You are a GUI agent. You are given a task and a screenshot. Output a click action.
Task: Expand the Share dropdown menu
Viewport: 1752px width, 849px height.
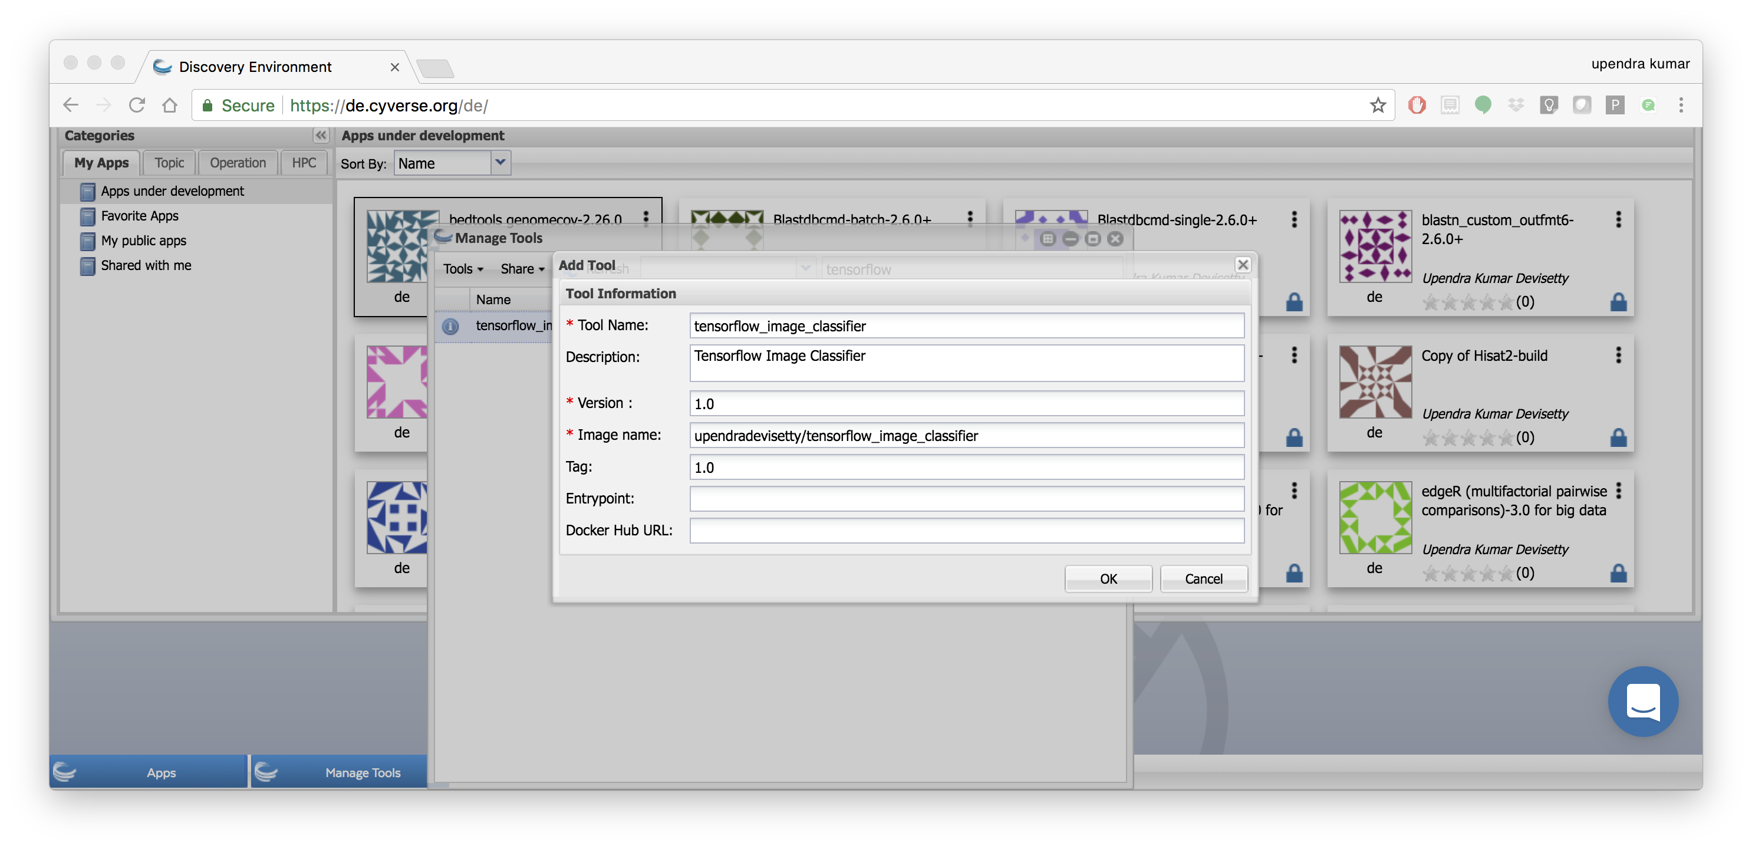click(519, 268)
